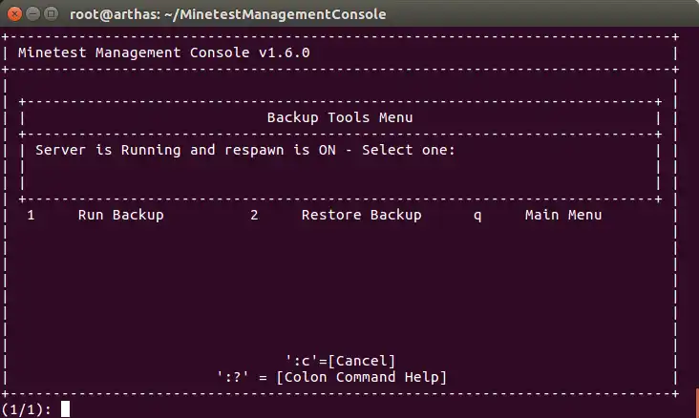Screen dimensions: 699x418
Task: Click the scrollbar thumb at the bottom-right edge
Action: click(x=697, y=404)
